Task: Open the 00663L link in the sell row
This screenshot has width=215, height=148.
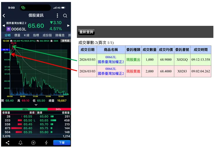Action: 111,57
